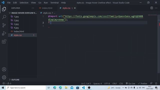Click style.css in the breadcrumb
The width and height of the screenshot is (160, 90).
point(47,13)
